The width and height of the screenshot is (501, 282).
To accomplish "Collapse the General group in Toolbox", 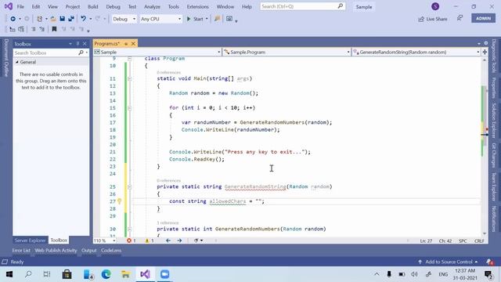I will [x=17, y=62].
